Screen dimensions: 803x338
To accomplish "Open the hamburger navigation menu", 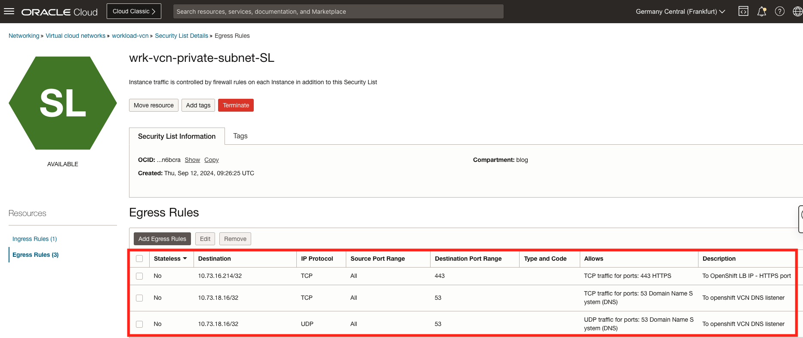I will (x=9, y=12).
